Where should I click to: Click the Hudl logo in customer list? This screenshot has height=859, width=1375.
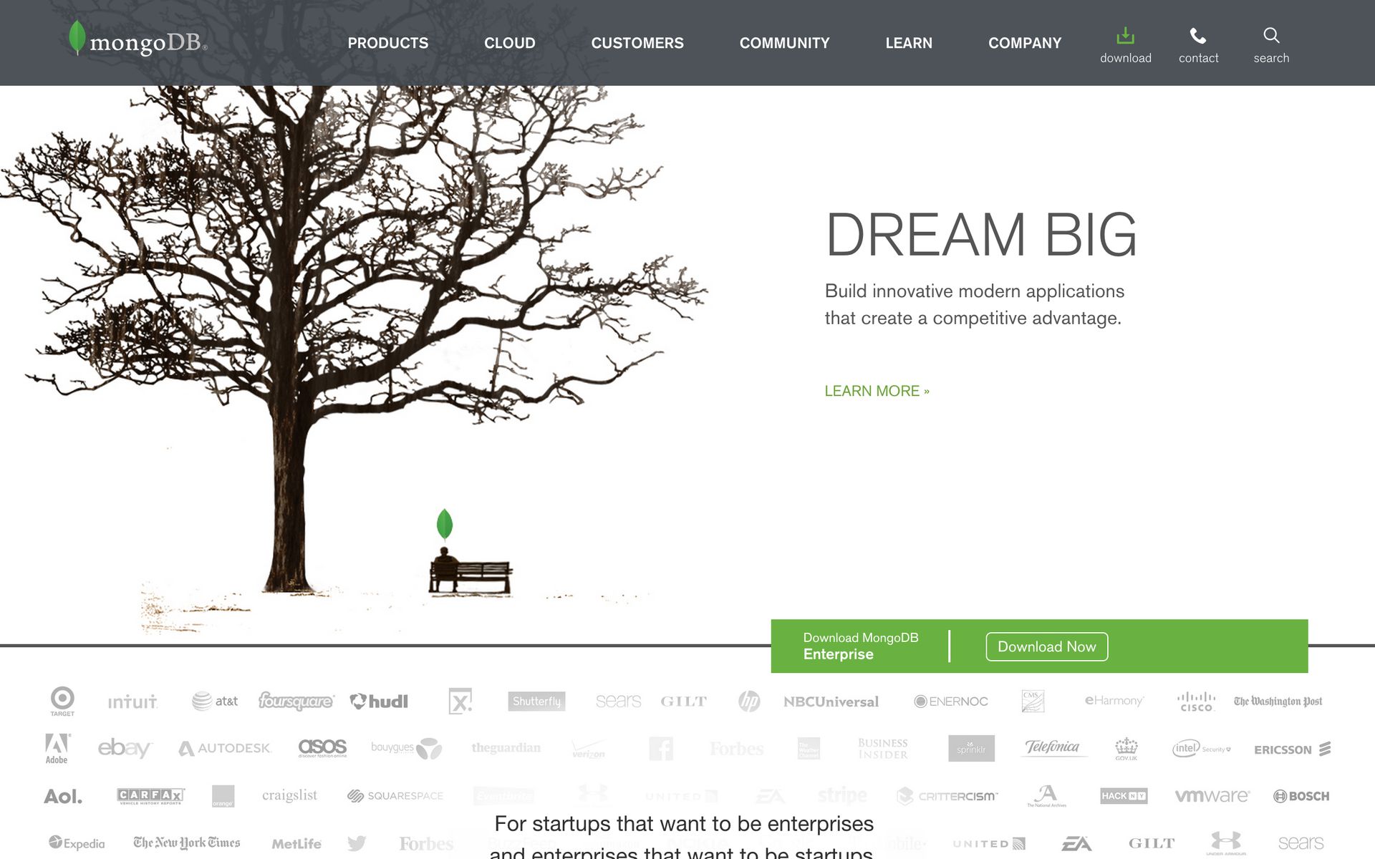[379, 702]
